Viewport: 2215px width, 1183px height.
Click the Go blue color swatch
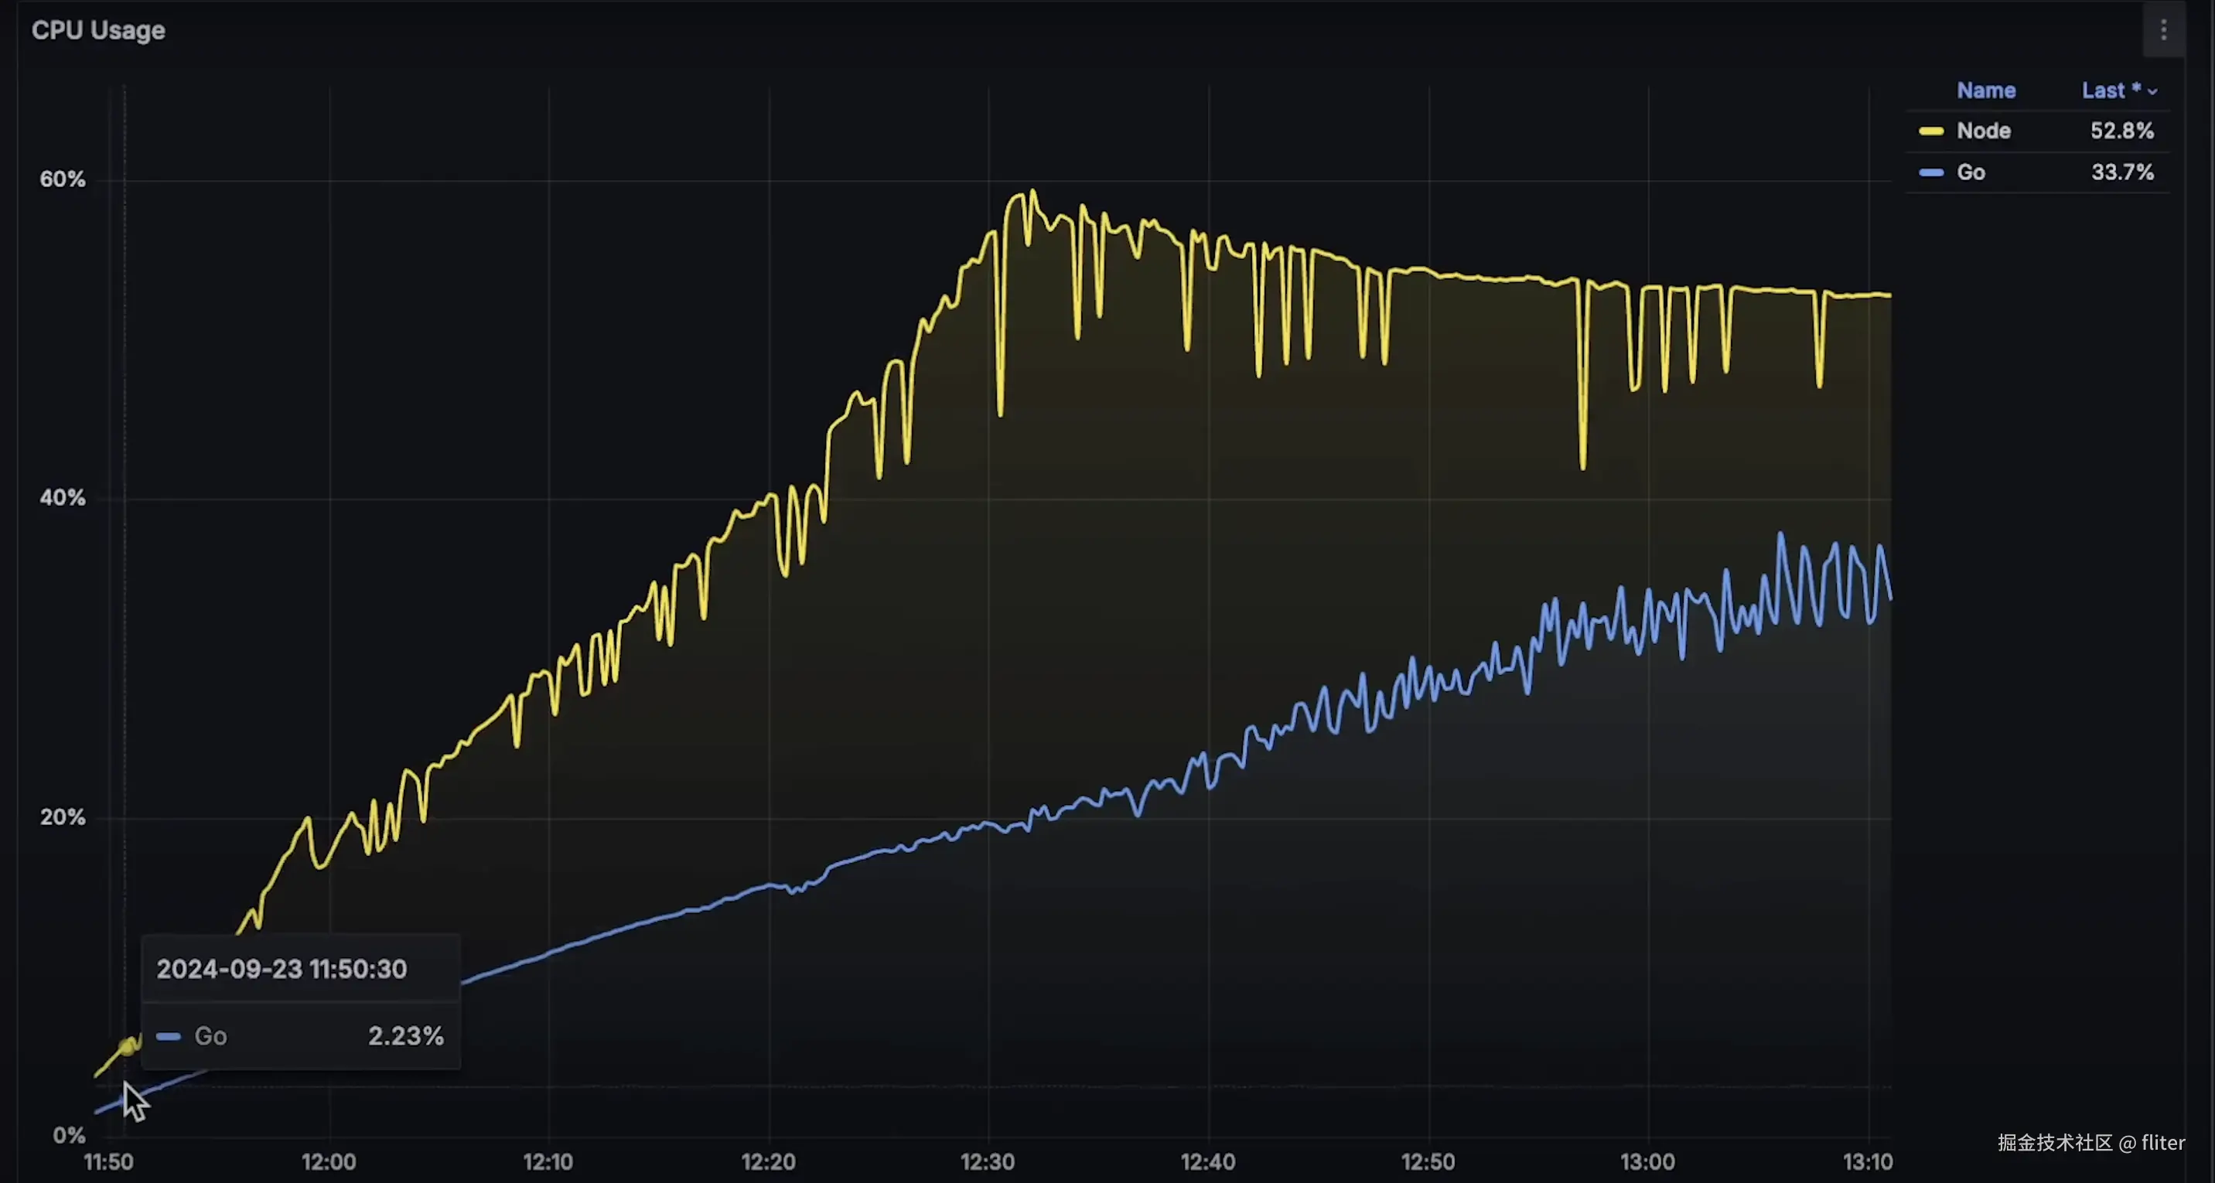coord(1930,172)
